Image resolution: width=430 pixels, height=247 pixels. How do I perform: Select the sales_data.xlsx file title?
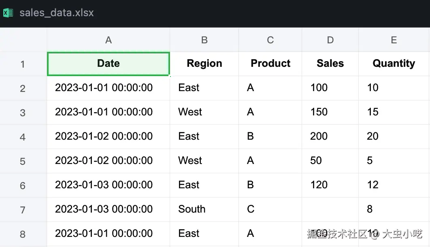(57, 13)
